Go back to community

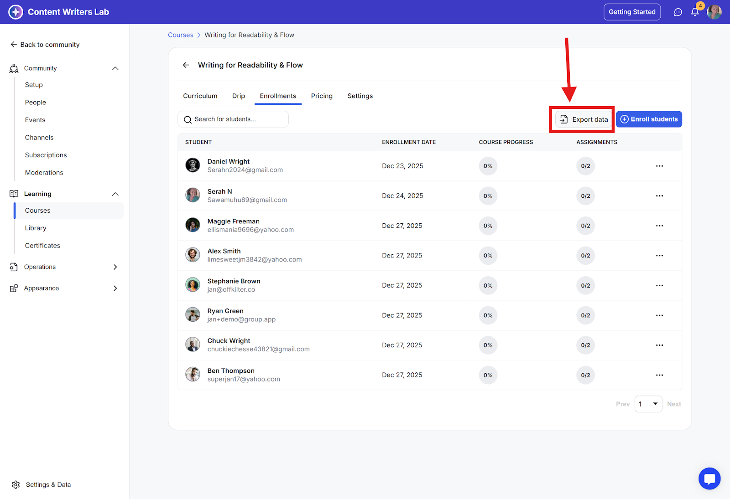[45, 45]
